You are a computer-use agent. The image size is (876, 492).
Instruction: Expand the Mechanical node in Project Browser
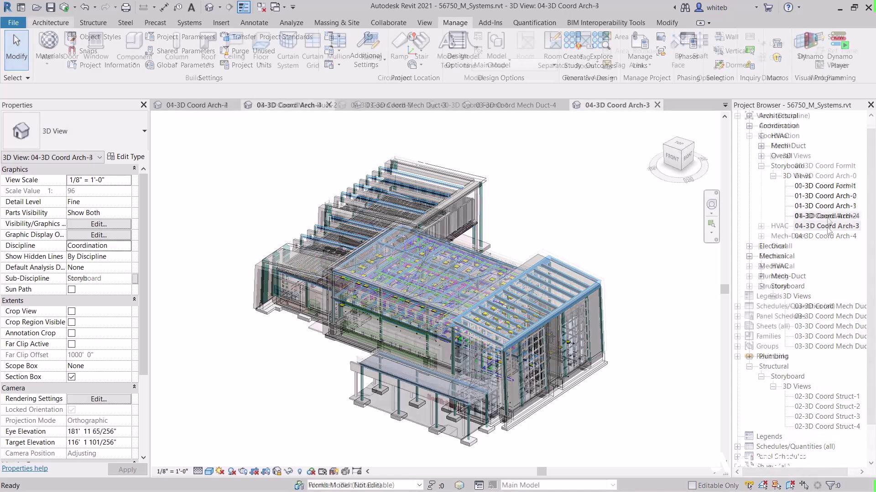(750, 256)
